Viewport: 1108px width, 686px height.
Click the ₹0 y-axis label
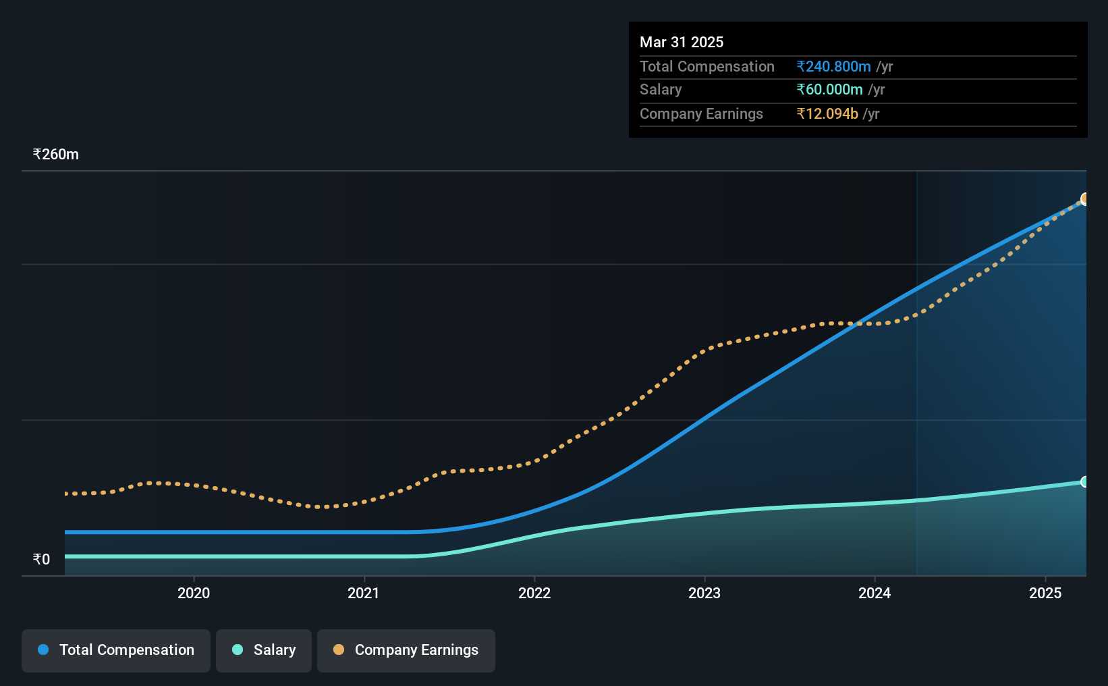[41, 560]
